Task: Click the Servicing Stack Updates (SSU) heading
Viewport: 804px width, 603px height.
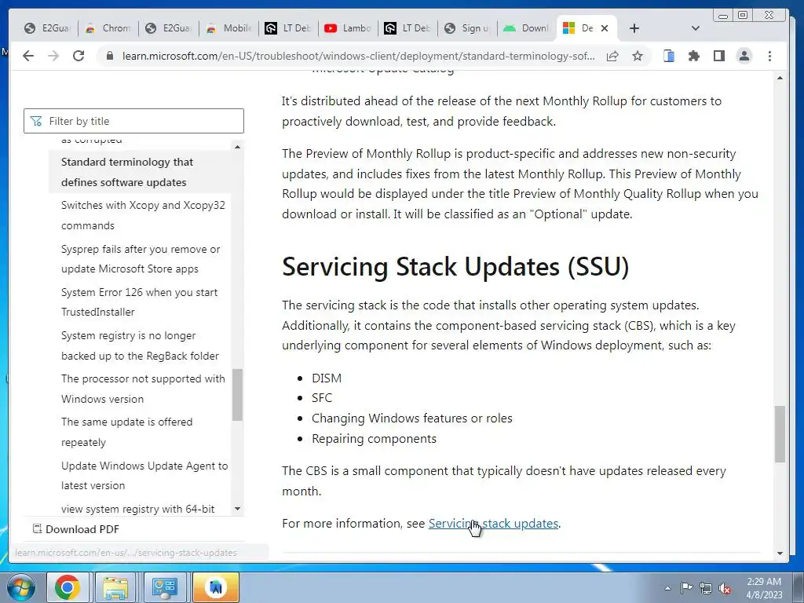Action: click(455, 267)
